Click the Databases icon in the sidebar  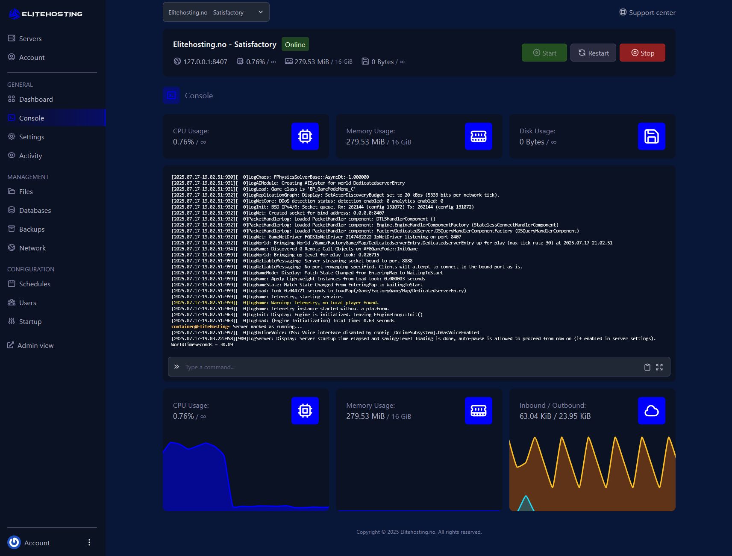click(x=12, y=210)
